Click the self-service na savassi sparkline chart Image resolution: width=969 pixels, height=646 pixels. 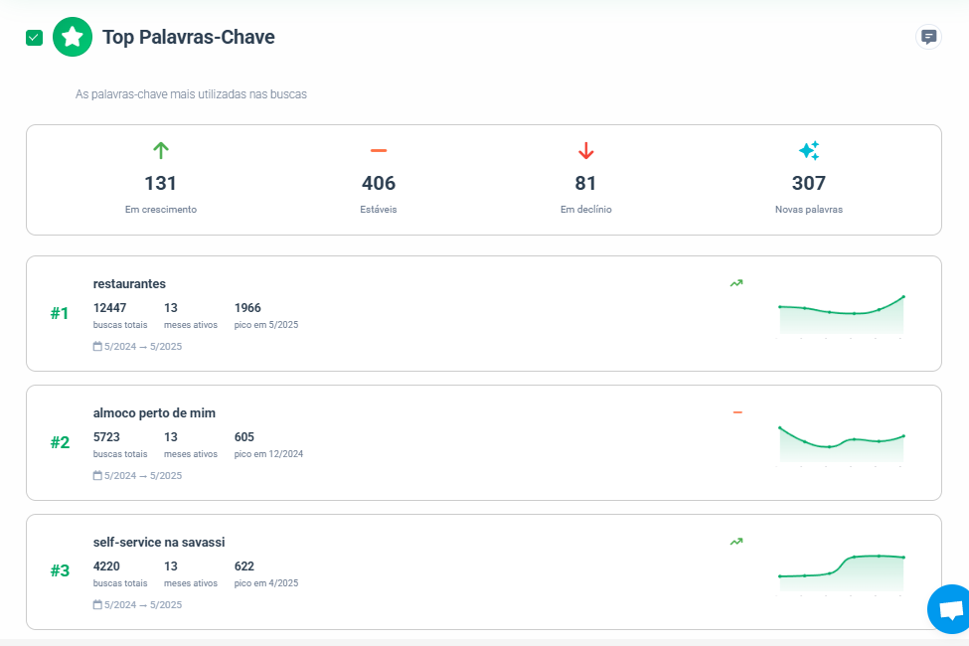(841, 572)
